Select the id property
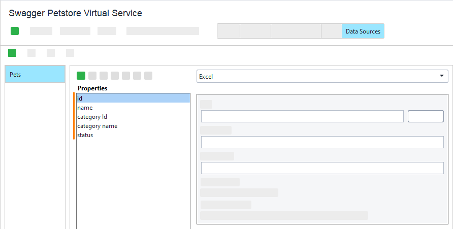 pyautogui.click(x=133, y=98)
